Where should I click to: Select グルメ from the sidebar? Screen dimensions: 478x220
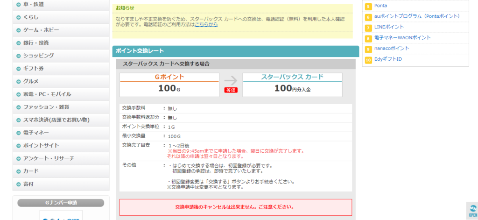(x=61, y=81)
